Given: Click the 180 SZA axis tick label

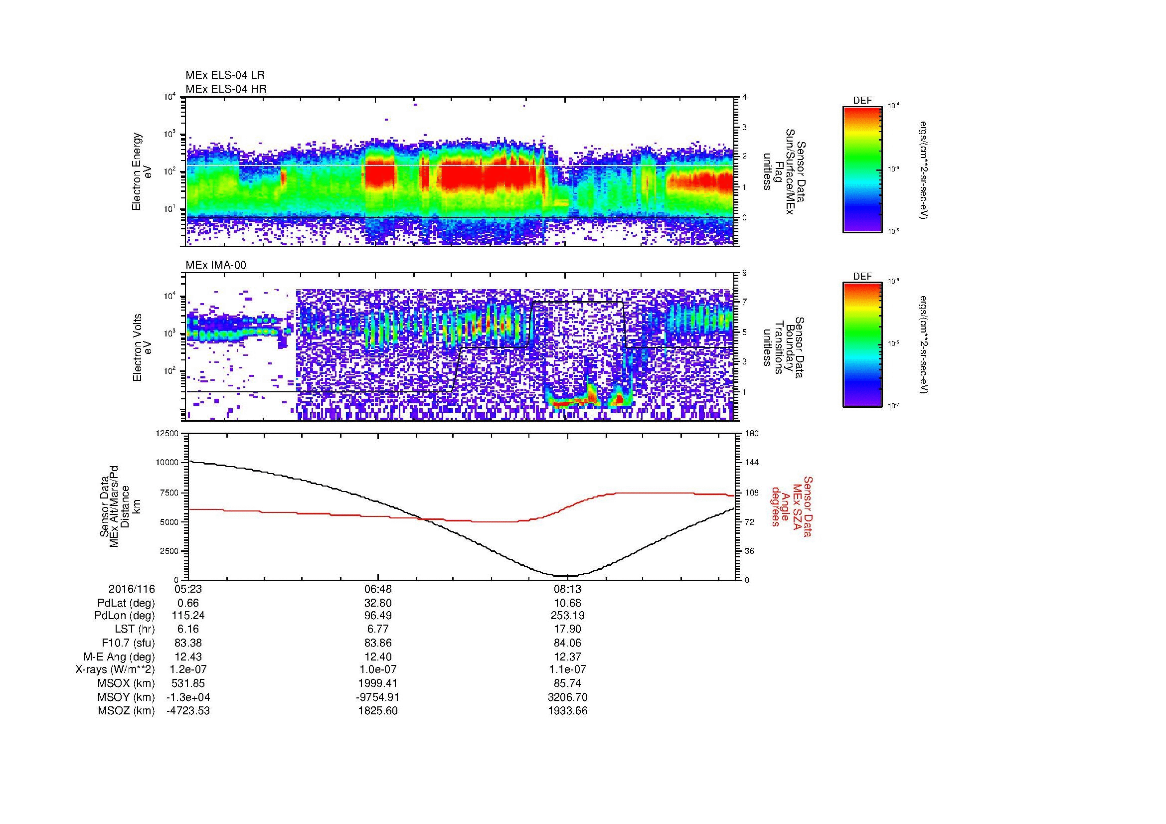Looking at the screenshot, I should click(752, 433).
